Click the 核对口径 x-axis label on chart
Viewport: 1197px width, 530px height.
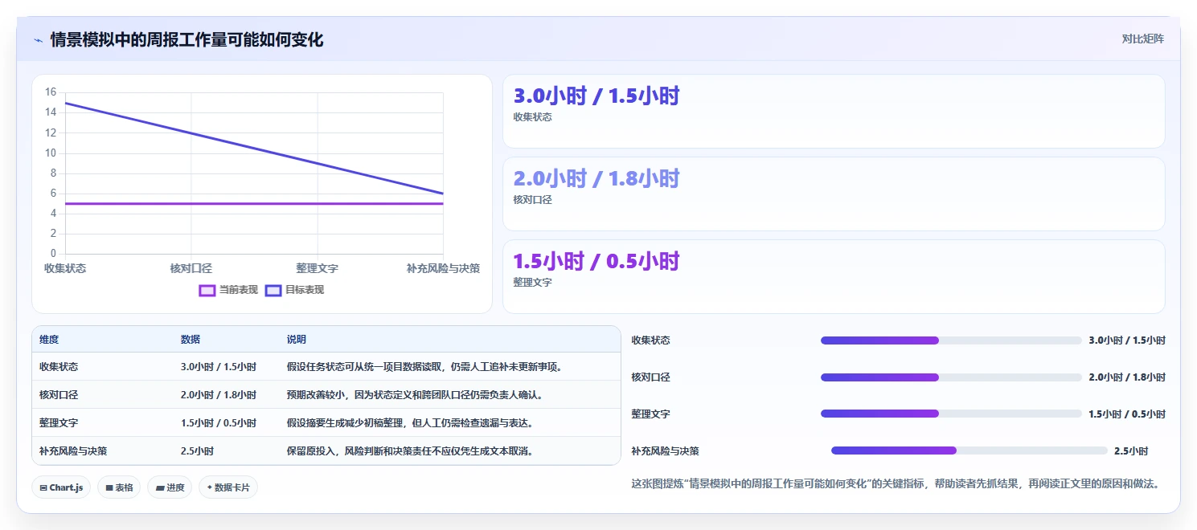pyautogui.click(x=191, y=268)
